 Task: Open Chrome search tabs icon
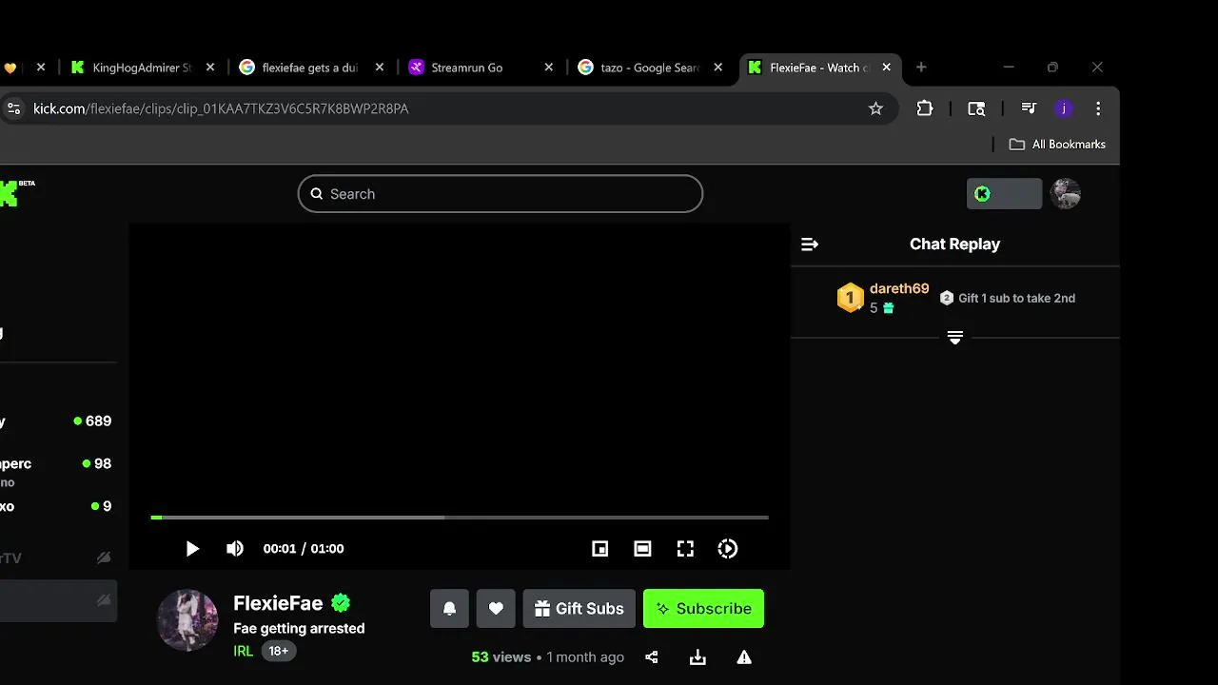[976, 108]
